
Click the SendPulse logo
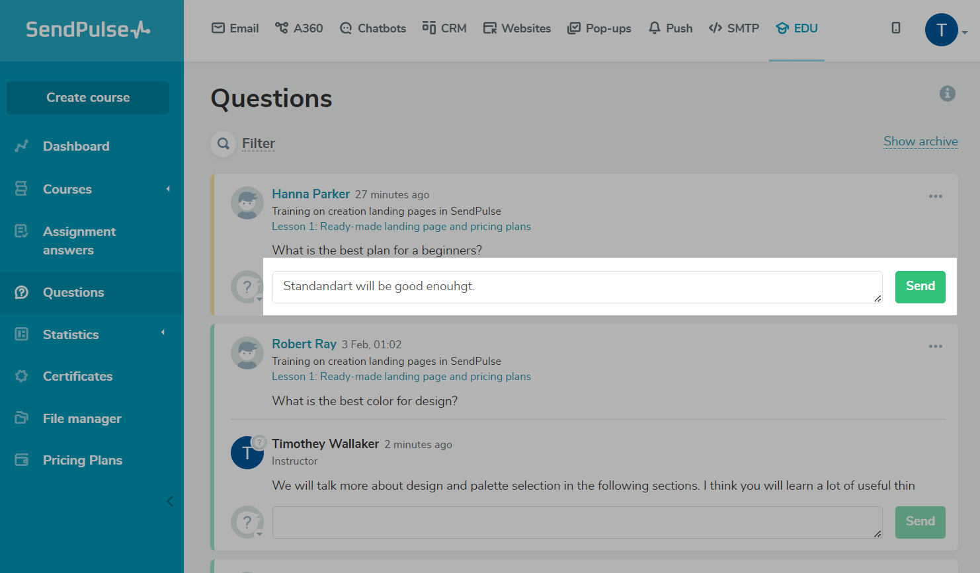click(88, 30)
